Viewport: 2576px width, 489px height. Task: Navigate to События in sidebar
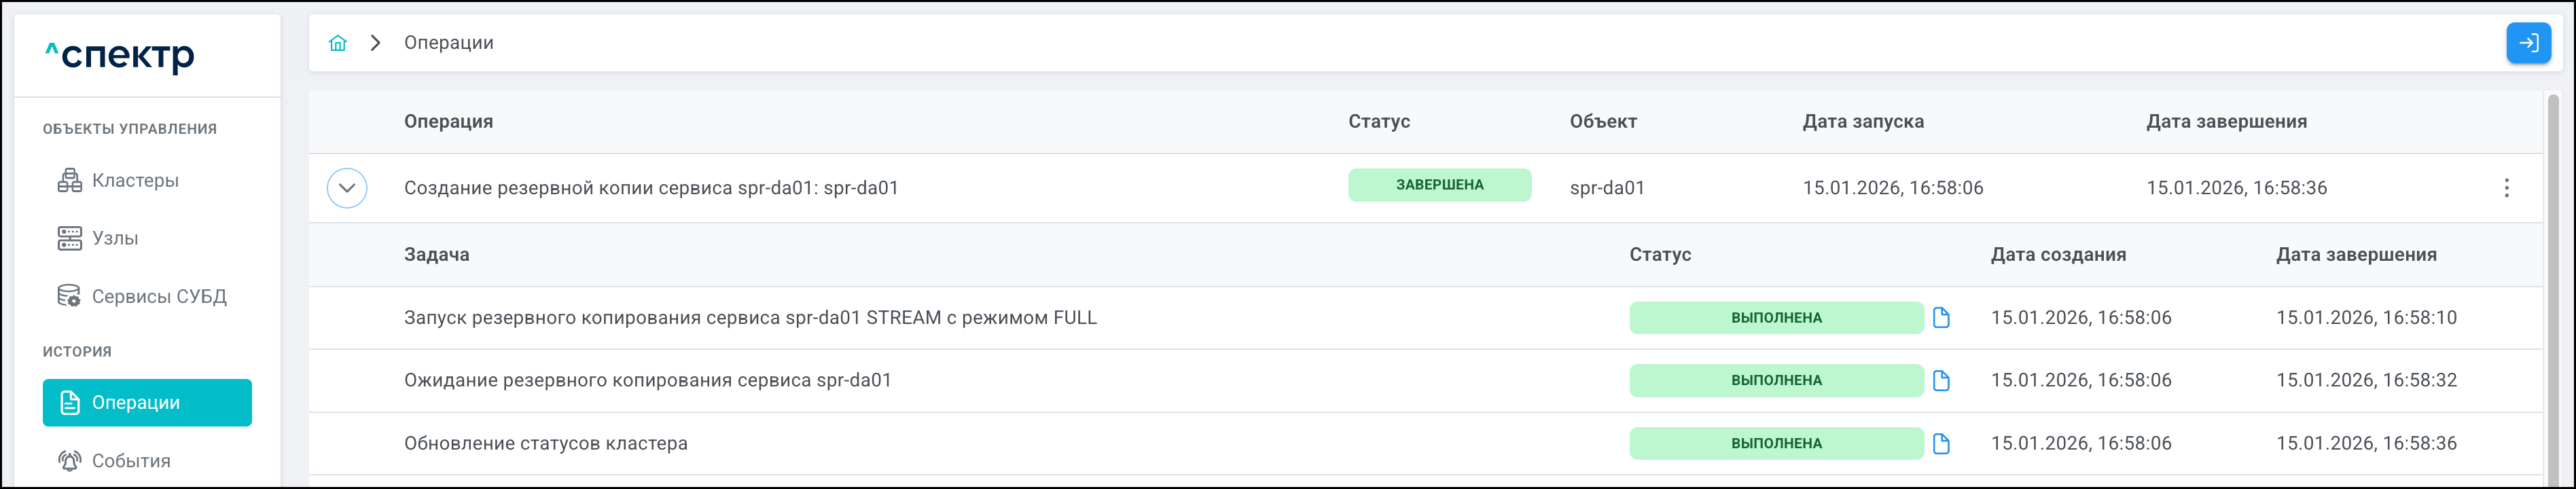(131, 461)
